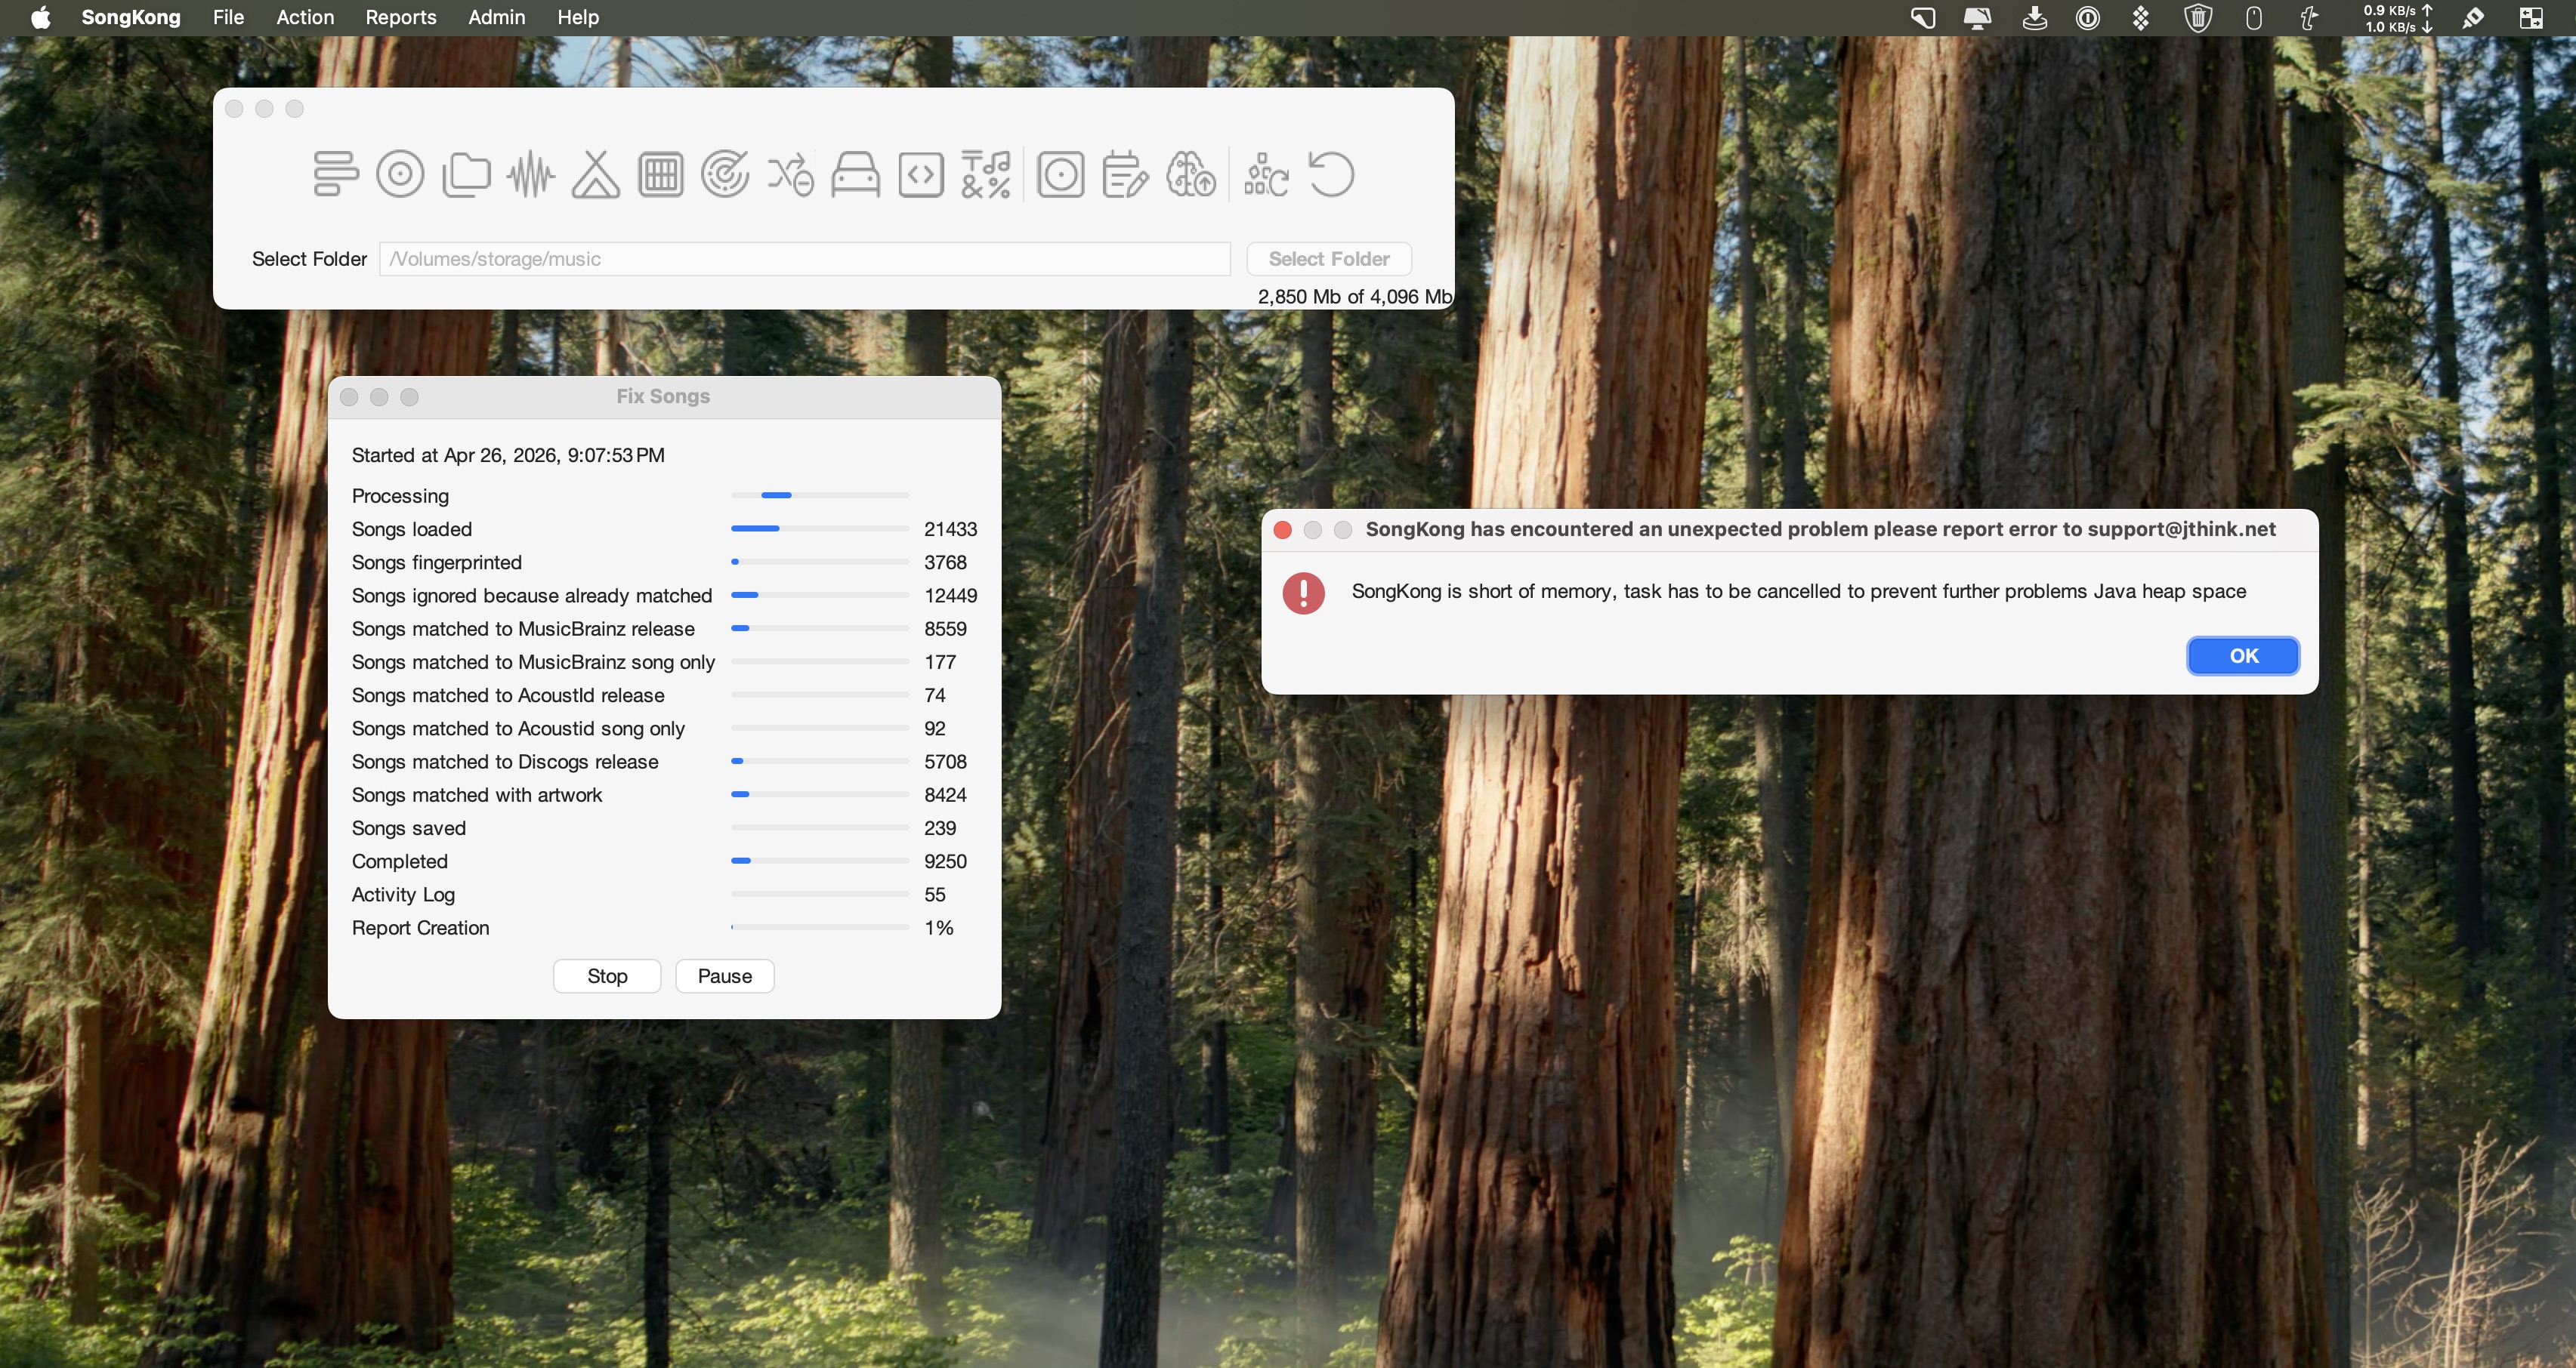
Task: Click the Songs loaded progress bar
Action: pyautogui.click(x=820, y=528)
